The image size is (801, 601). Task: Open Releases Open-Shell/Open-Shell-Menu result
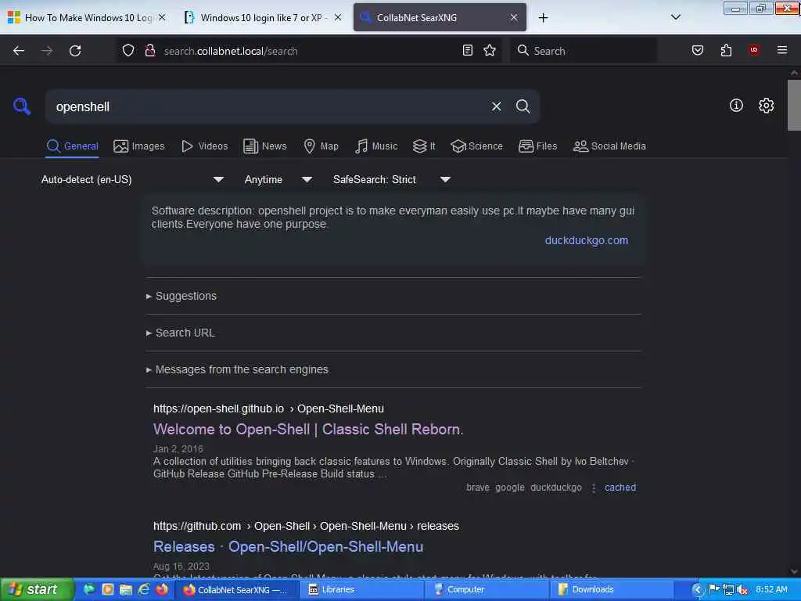click(288, 546)
